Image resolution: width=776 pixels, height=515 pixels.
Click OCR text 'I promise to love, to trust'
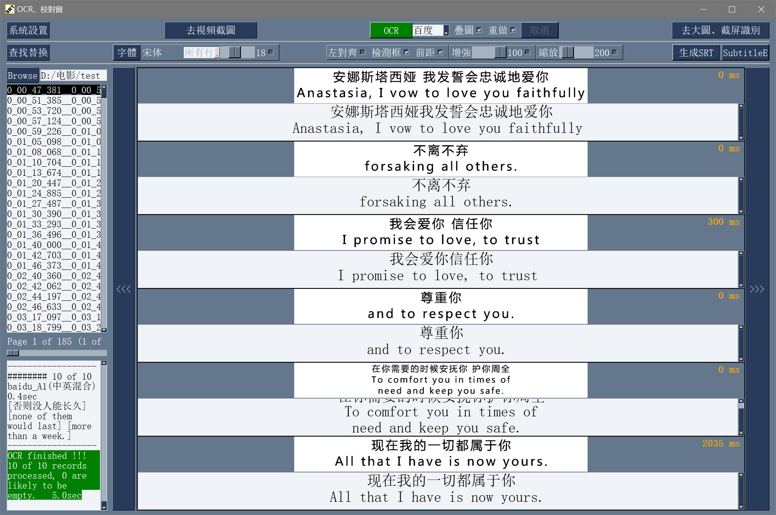pos(438,276)
